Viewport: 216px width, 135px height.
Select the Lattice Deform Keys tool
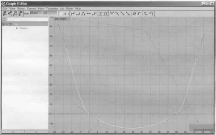coord(20,13)
